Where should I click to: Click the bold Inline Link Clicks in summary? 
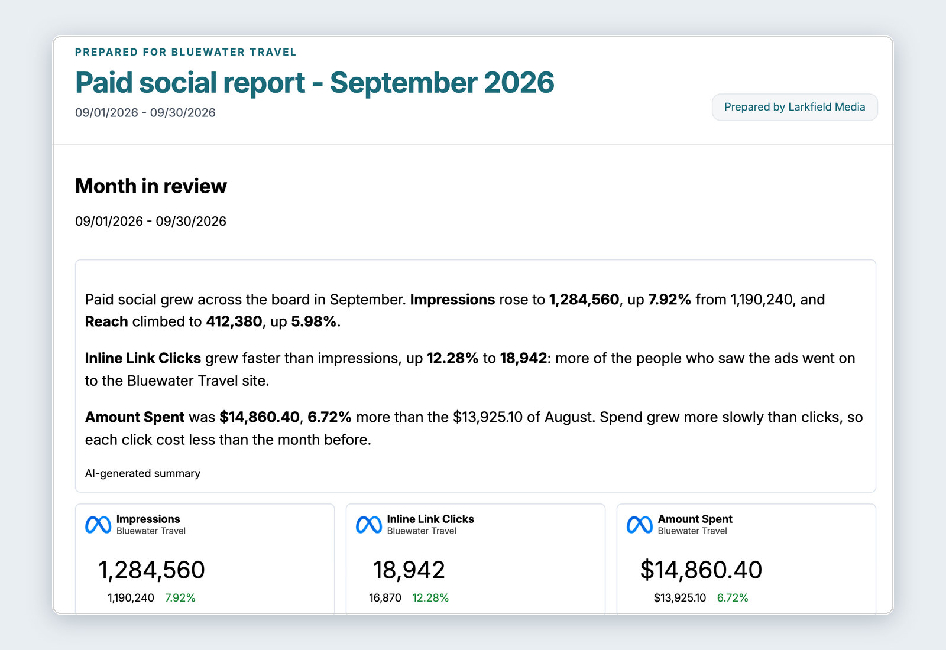tap(143, 358)
